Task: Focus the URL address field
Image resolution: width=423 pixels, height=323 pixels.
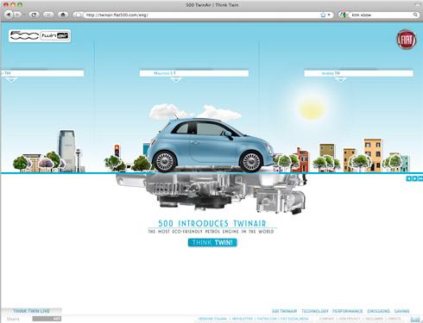Action: point(201,15)
